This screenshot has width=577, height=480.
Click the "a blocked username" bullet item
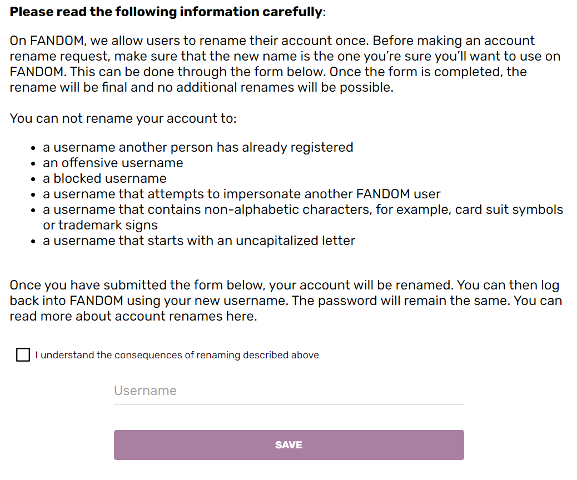(105, 178)
